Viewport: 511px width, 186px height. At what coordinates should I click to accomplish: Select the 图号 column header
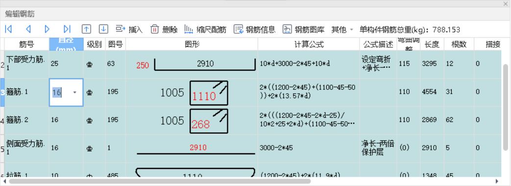point(115,44)
